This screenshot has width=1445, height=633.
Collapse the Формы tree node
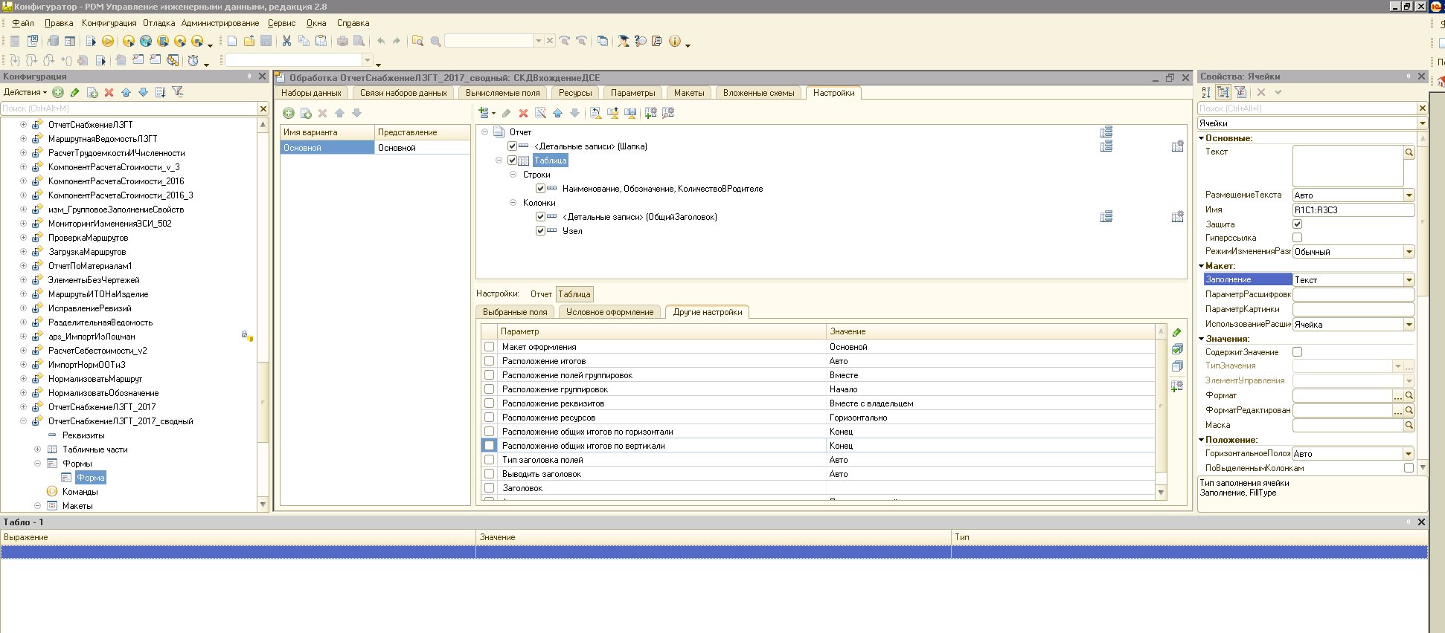(x=37, y=464)
